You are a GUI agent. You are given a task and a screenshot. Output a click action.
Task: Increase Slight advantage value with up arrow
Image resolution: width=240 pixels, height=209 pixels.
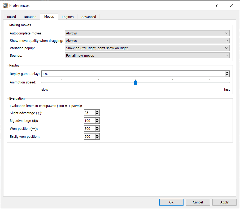tap(97, 112)
